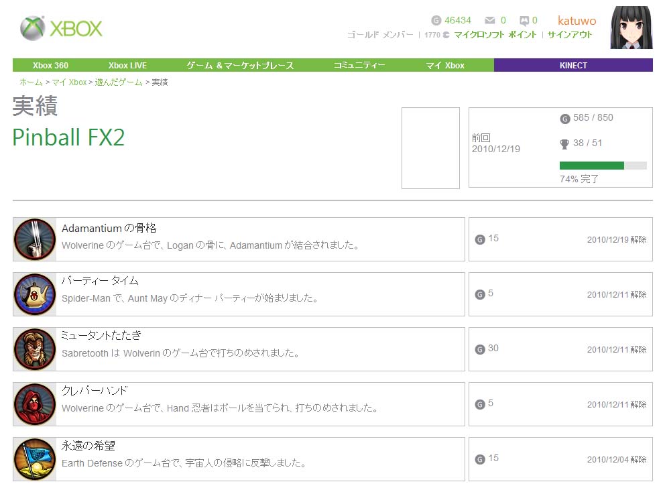Click クレバーハンド red ninja achievement icon
The image size is (663, 490).
click(35, 404)
